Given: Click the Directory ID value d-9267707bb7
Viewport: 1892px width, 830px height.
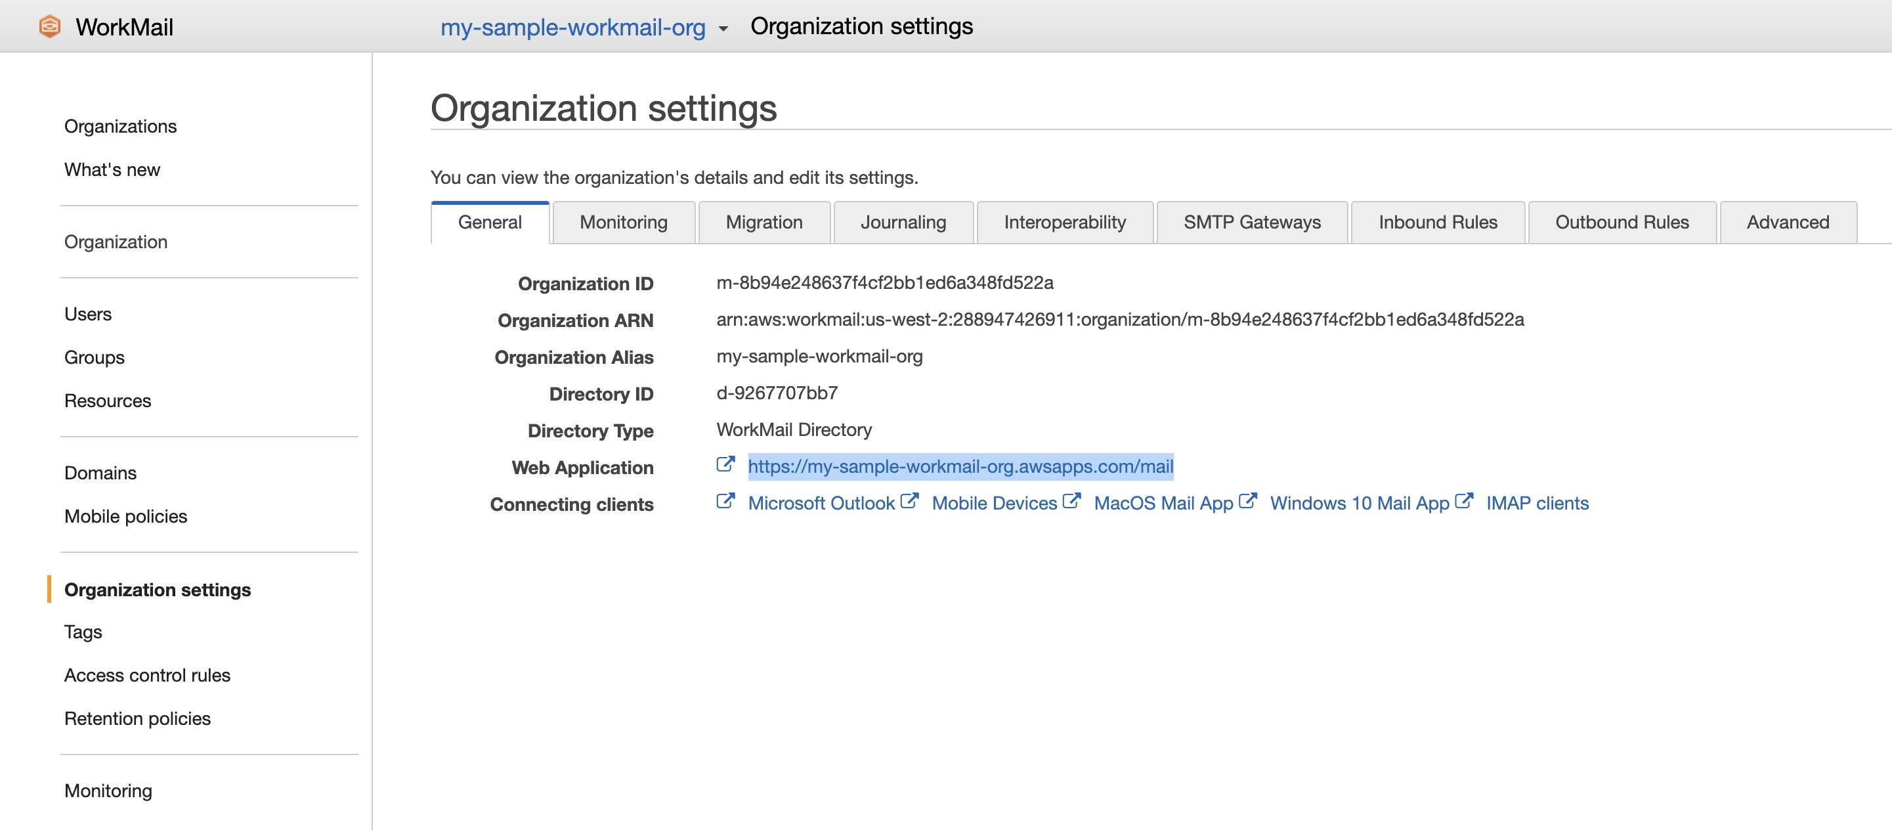Looking at the screenshot, I should click(777, 393).
